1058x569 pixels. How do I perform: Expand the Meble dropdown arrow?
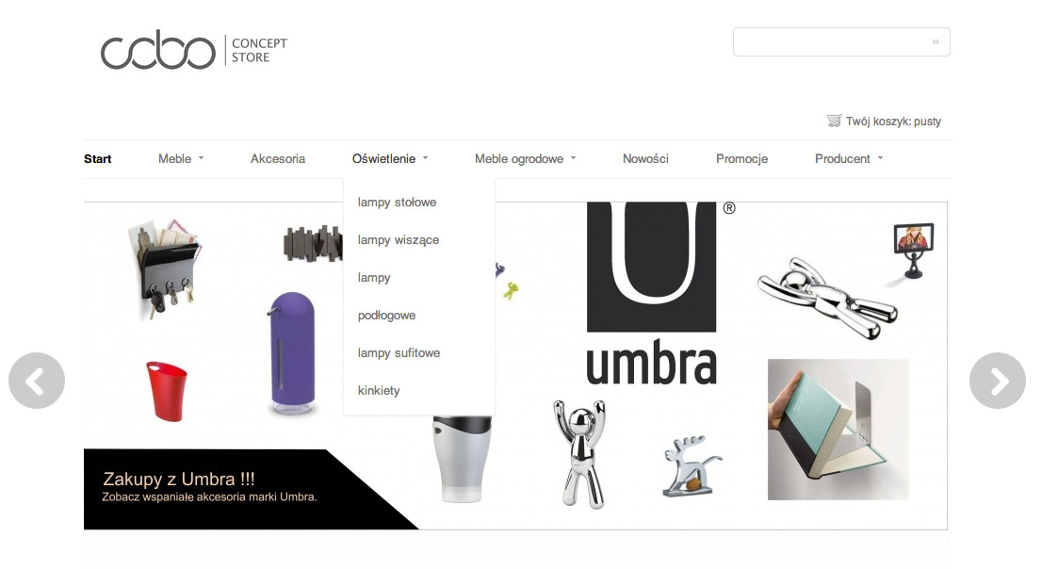(201, 158)
